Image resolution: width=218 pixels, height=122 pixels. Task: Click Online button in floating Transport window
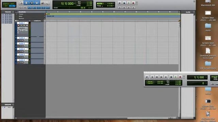pos(147,77)
